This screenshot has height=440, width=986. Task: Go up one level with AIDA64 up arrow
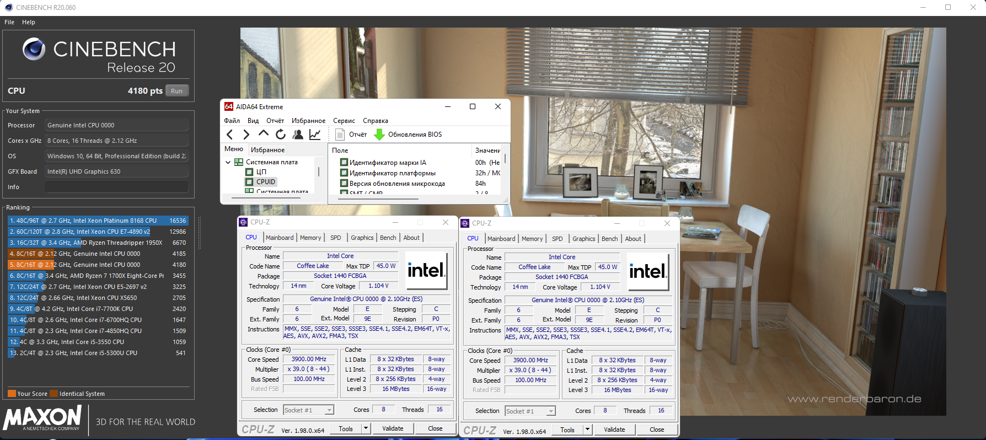pos(264,134)
